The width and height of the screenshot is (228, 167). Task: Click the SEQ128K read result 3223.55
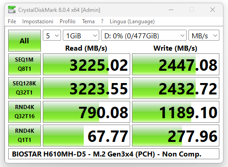pyautogui.click(x=86, y=88)
